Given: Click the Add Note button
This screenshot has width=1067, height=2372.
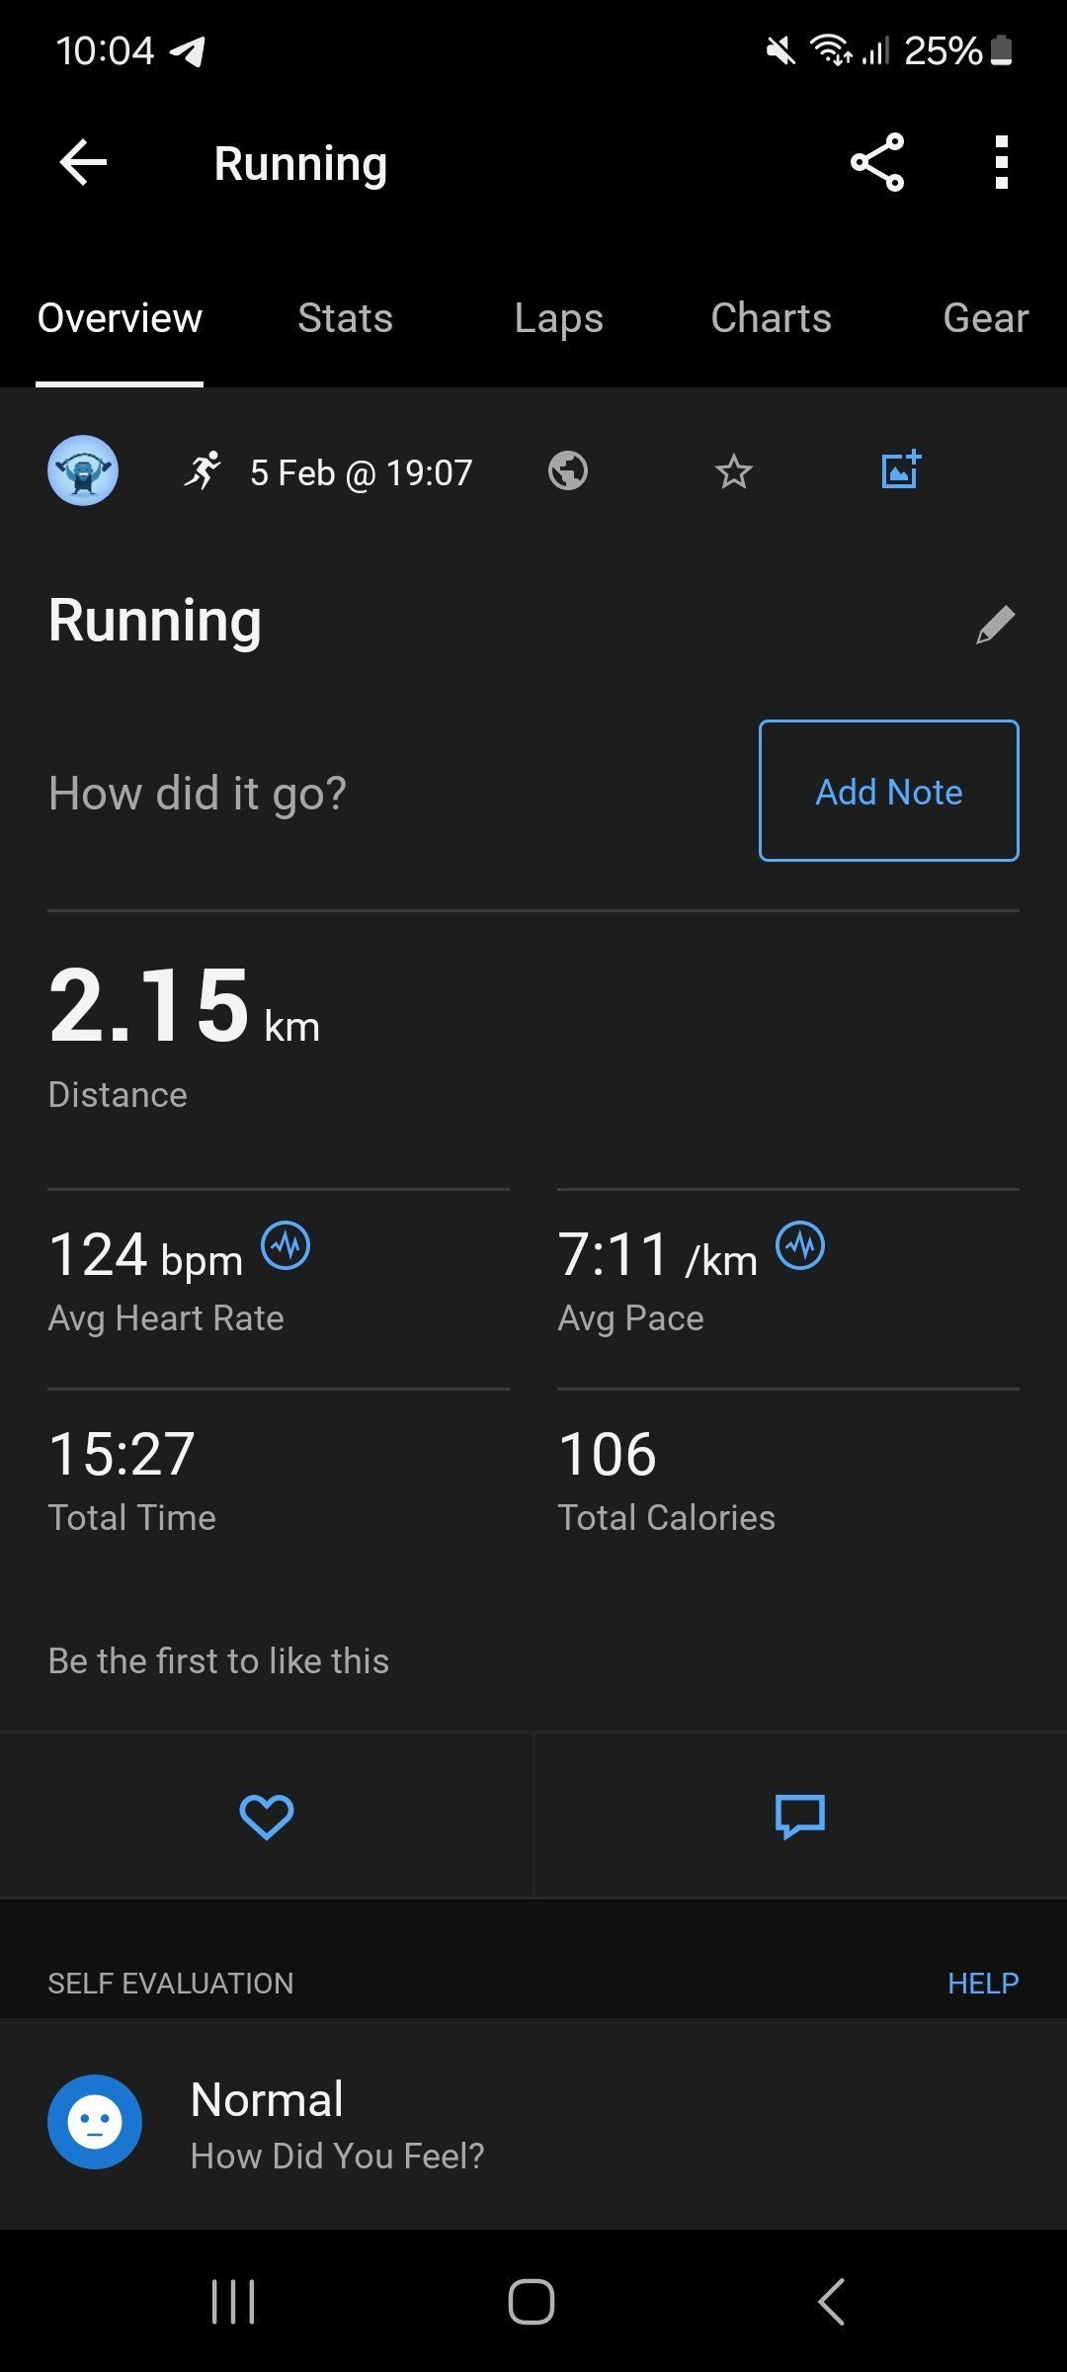Looking at the screenshot, I should point(888,791).
